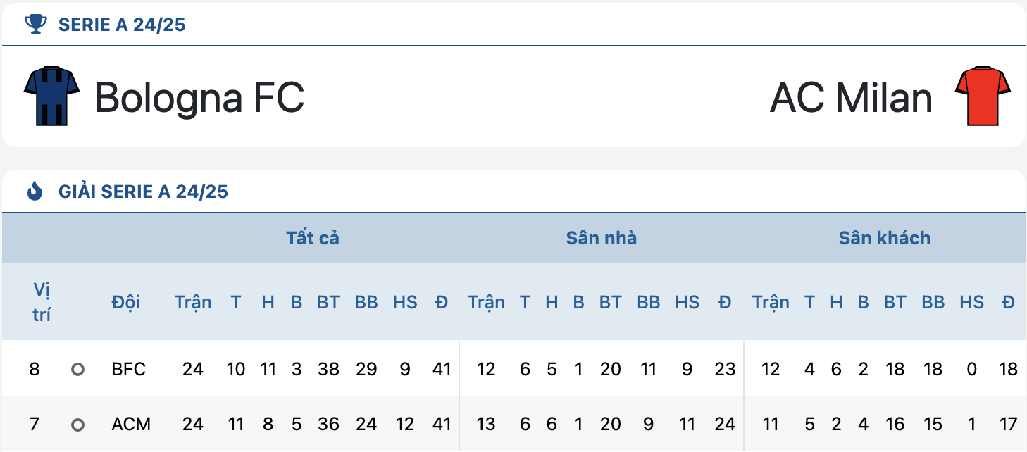Sort by the Vị trí column header
This screenshot has width=1027, height=452.
(x=42, y=302)
